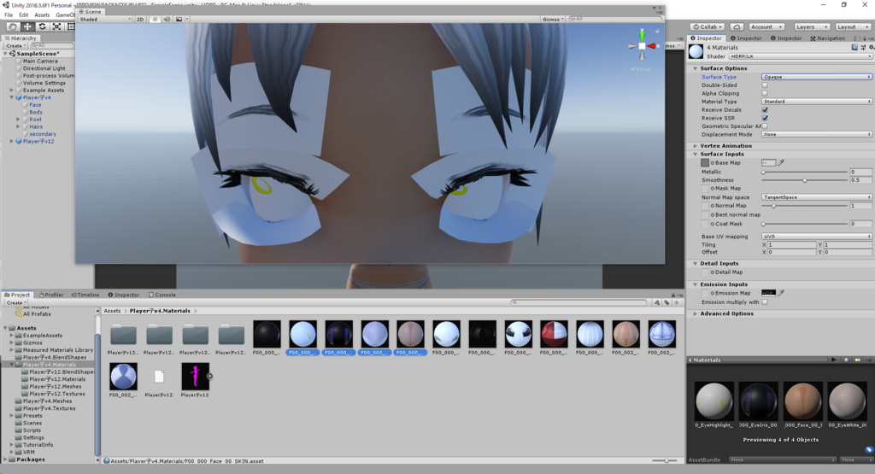Click the play button in material preview
This screenshot has width=875, height=474.
(x=834, y=360)
